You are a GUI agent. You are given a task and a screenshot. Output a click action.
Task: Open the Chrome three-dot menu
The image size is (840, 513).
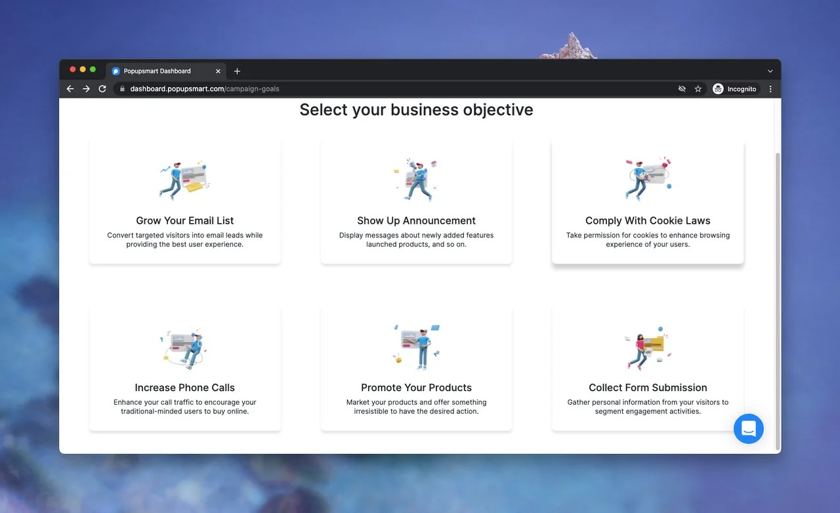(770, 89)
